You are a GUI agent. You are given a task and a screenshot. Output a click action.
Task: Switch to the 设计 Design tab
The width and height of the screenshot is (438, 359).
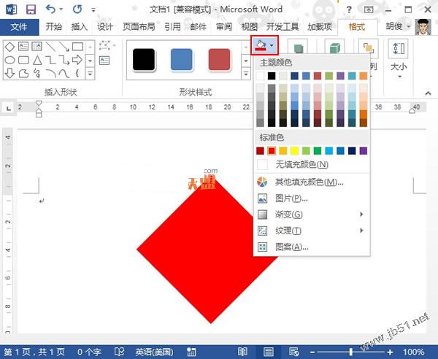point(105,27)
